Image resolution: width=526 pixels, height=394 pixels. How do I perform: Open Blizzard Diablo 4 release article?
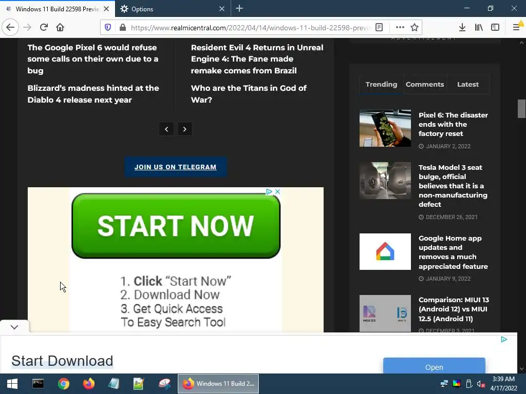tap(93, 94)
